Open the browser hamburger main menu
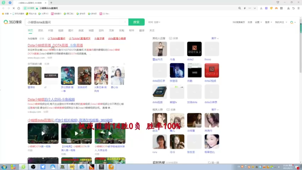 click(x=298, y=8)
